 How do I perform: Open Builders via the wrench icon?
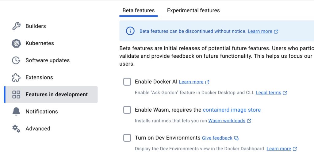(x=16, y=26)
